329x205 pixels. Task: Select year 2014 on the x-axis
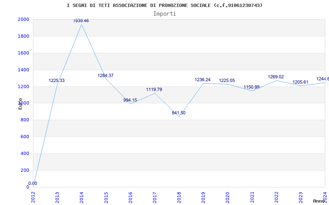(x=81, y=196)
